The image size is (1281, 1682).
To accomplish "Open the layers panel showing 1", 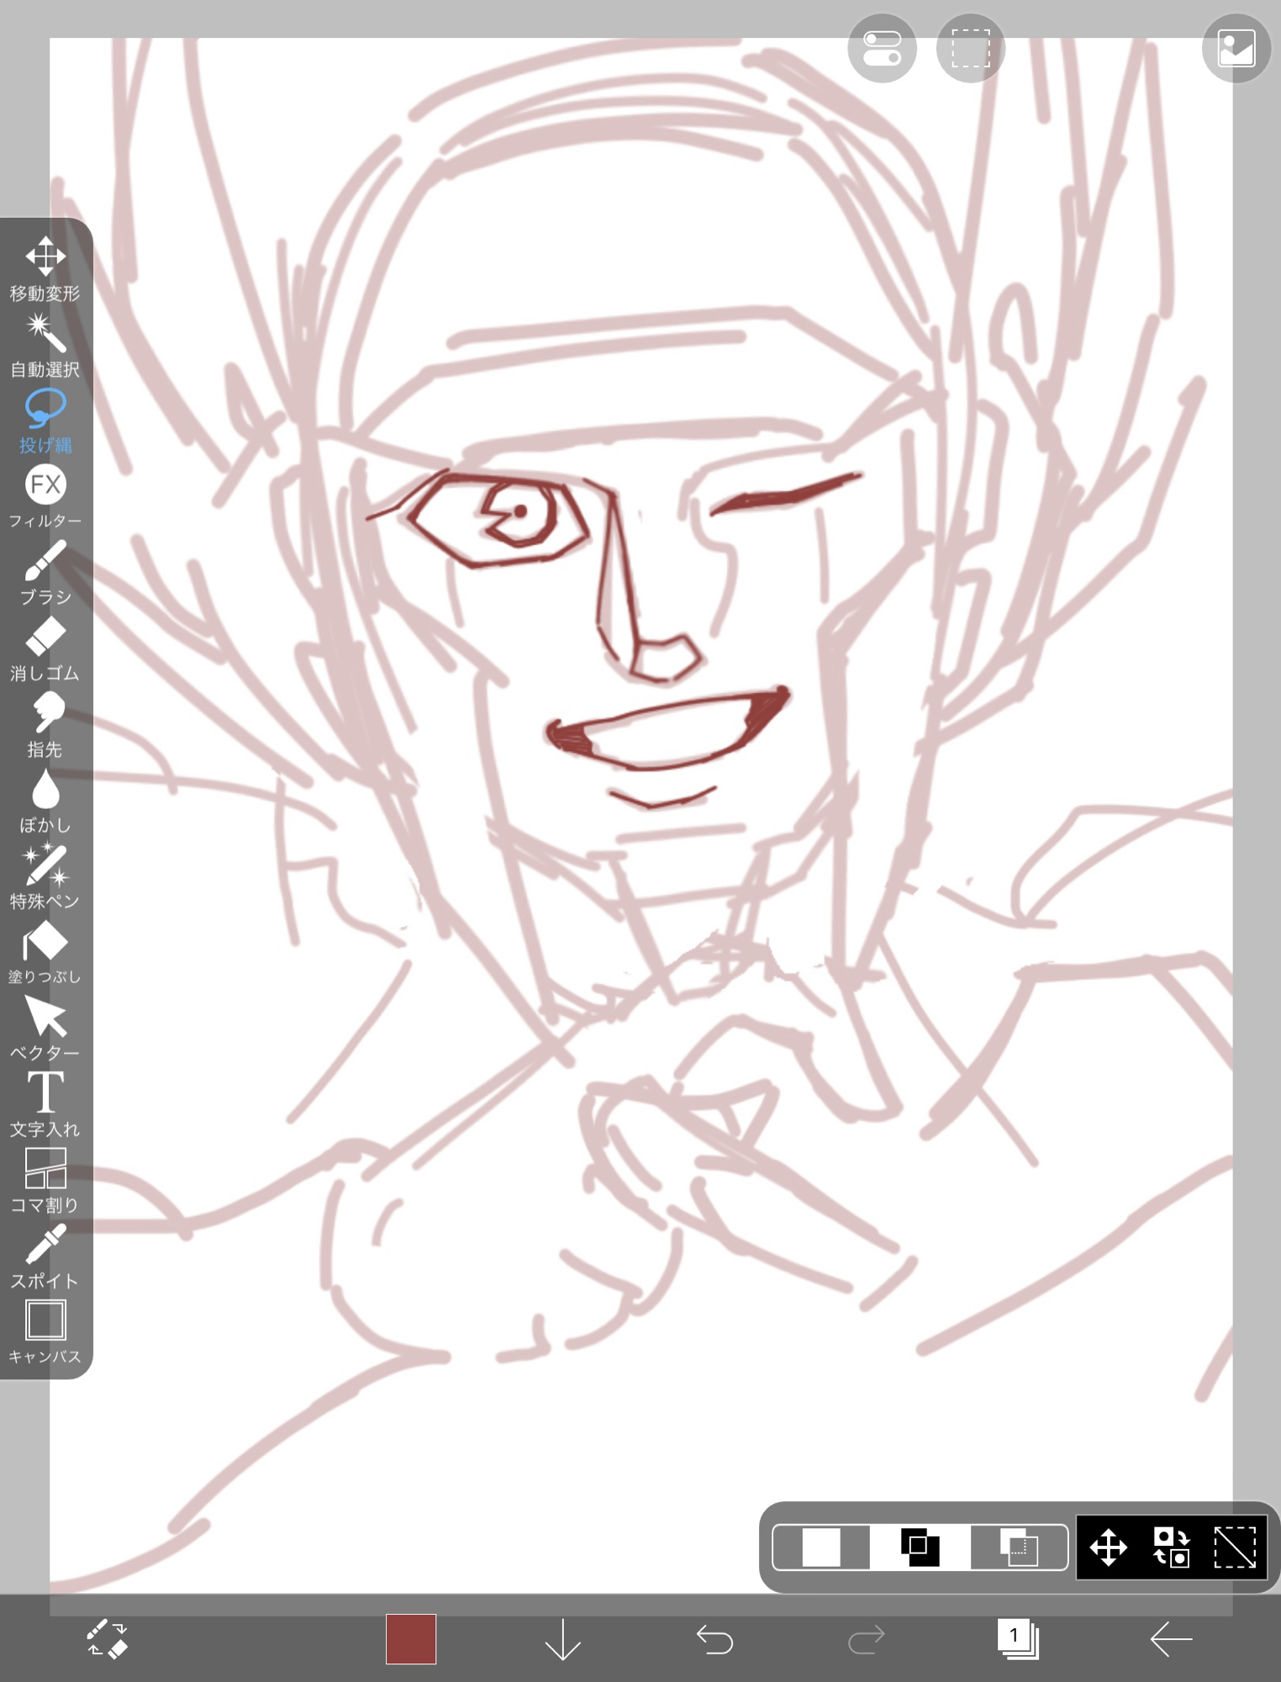I will click(1018, 1638).
